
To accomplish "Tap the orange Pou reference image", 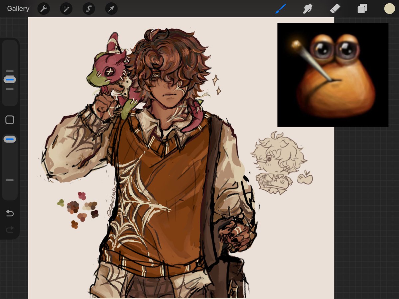I will coord(333,75).
